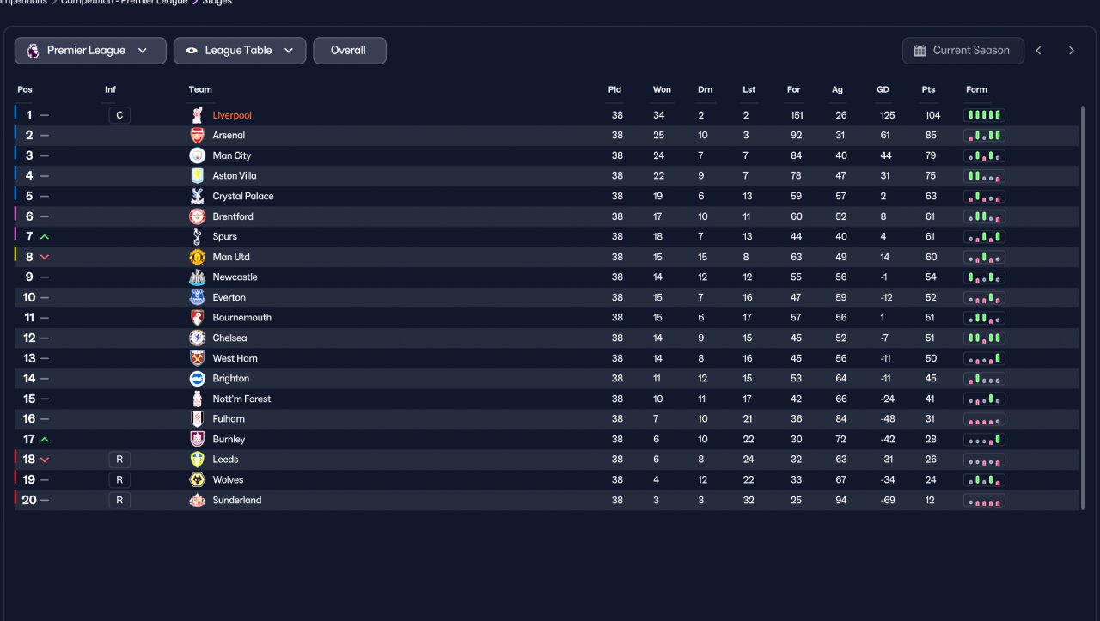Click Liverpool's form indicator bars
The height and width of the screenshot is (621, 1100).
(x=984, y=115)
